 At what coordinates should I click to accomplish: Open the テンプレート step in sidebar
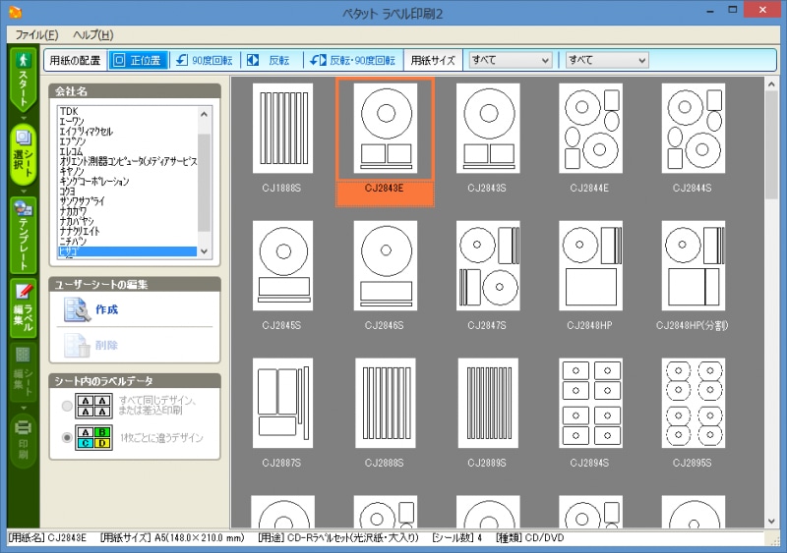coord(24,234)
